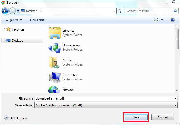Click the Libraries name label
This screenshot has height=125, width=180.
coord(68,31)
